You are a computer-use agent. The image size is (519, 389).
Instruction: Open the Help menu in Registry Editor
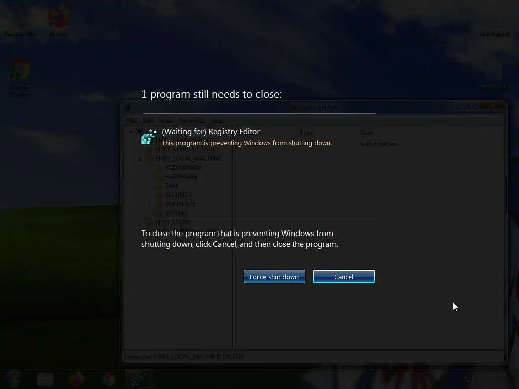coord(217,120)
